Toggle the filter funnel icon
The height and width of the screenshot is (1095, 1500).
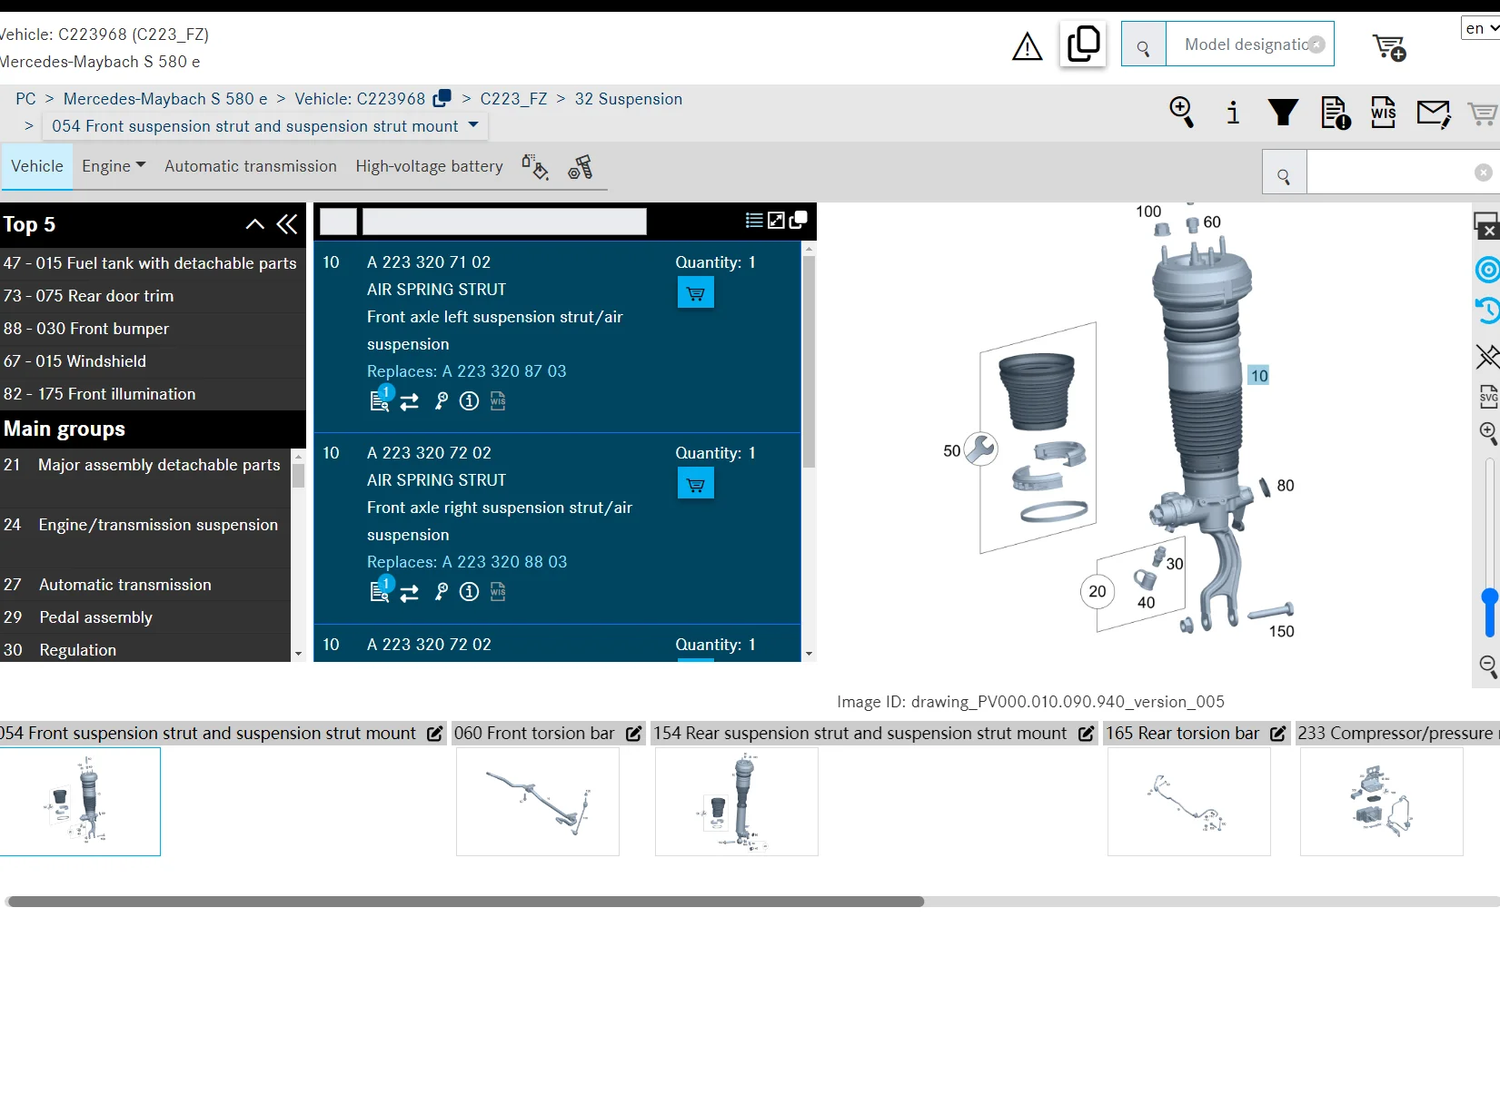pos(1283,112)
